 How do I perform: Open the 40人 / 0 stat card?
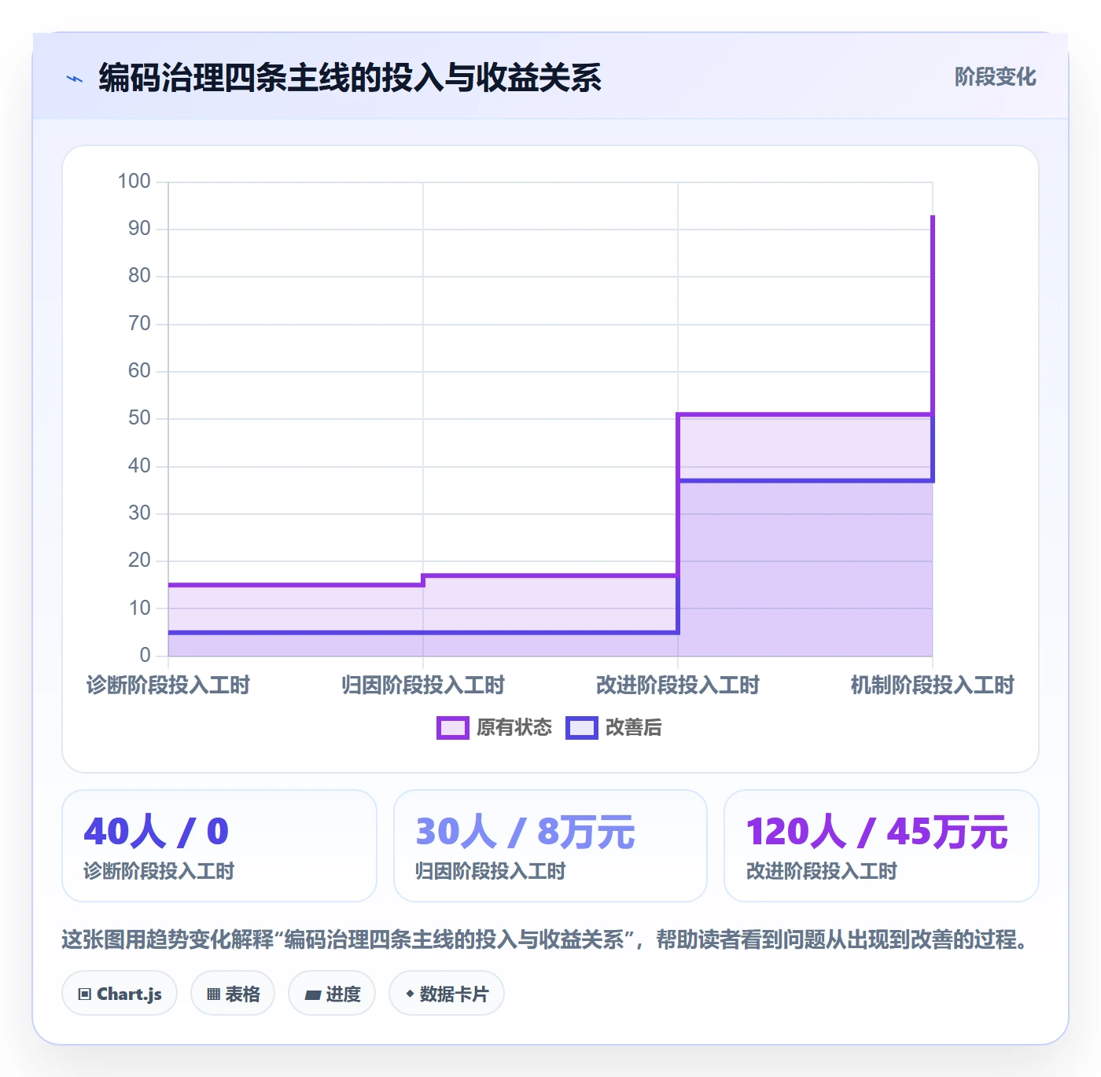tap(219, 846)
